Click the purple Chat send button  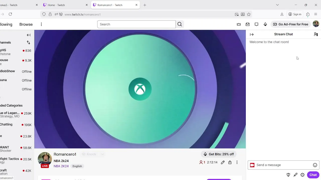click(x=313, y=175)
